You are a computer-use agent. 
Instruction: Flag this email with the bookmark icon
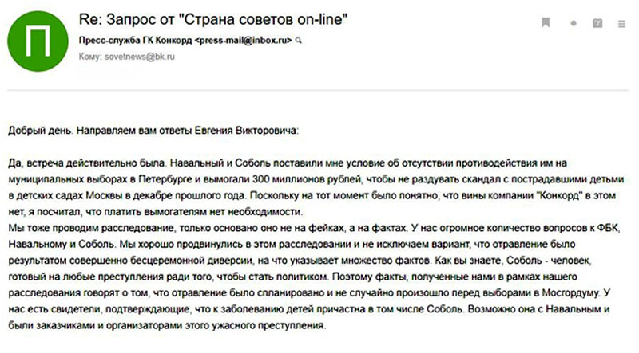pos(546,23)
